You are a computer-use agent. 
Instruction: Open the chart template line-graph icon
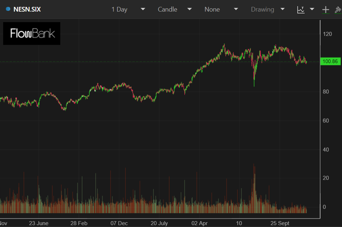point(301,9)
